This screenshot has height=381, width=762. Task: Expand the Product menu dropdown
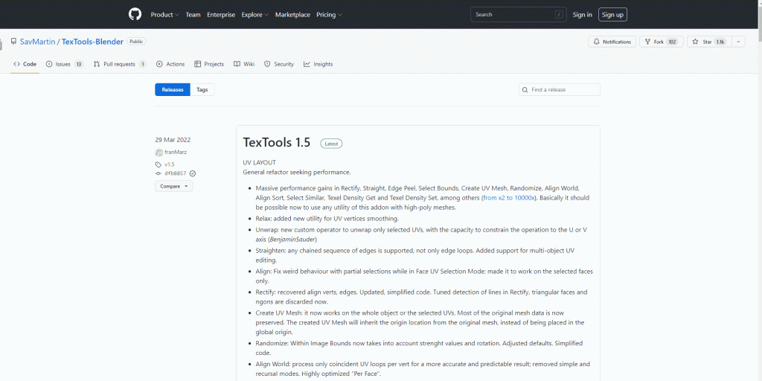point(164,15)
